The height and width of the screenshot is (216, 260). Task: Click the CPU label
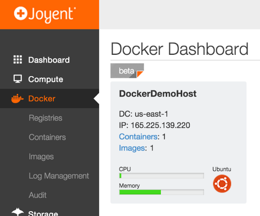pos(125,169)
